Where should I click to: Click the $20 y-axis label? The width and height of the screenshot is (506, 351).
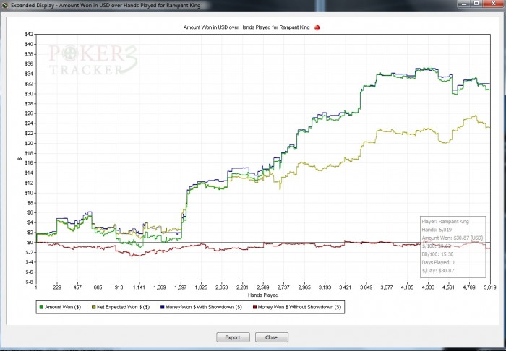pos(29,144)
